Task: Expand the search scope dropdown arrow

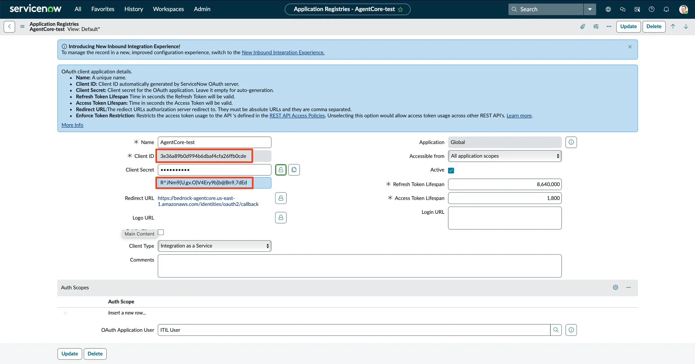Action: pyautogui.click(x=590, y=9)
